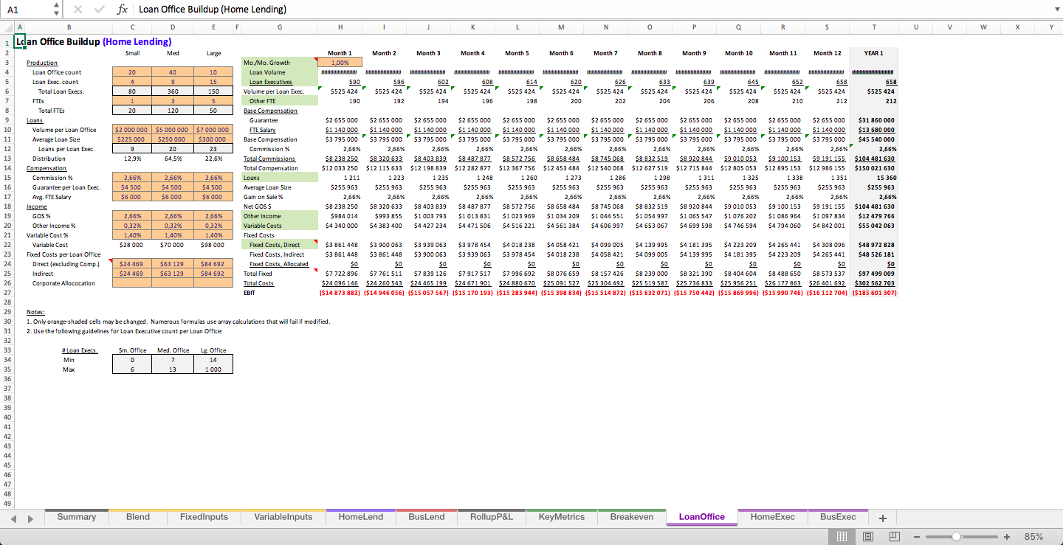The height and width of the screenshot is (545, 1063).
Task: Click the select-all corner triangle
Action: [7, 27]
